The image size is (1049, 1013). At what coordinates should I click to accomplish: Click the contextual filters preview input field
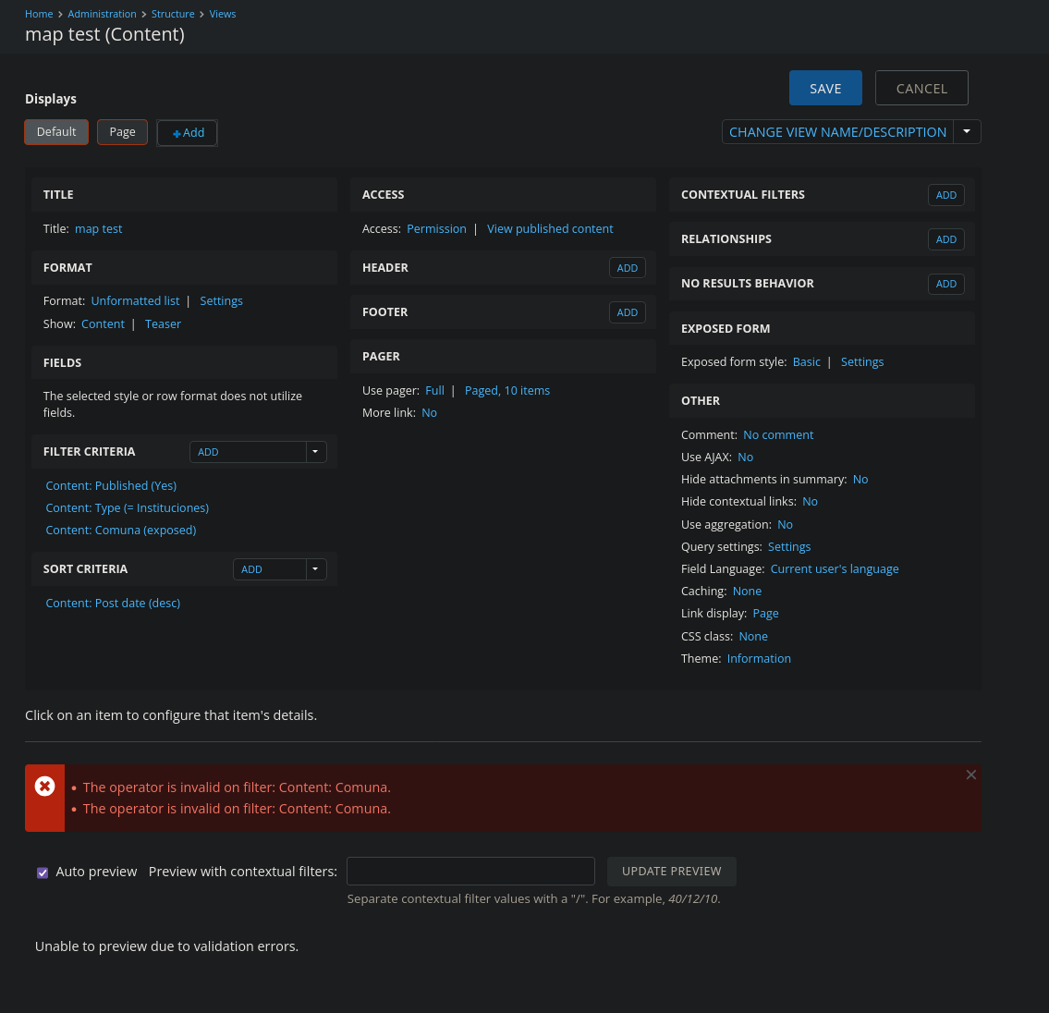pyautogui.click(x=470, y=872)
